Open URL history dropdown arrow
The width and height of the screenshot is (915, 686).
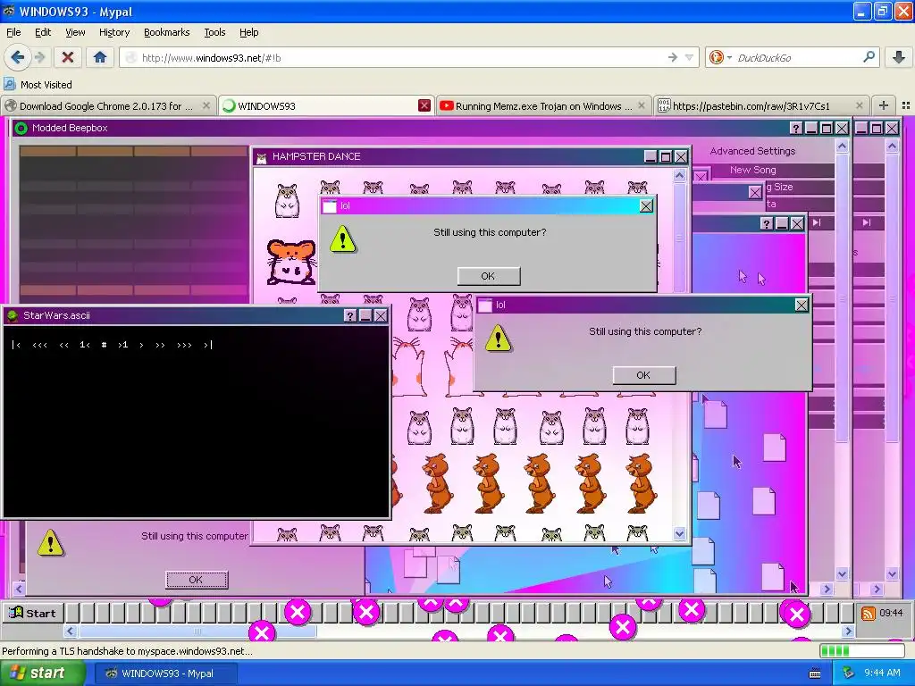coord(689,57)
